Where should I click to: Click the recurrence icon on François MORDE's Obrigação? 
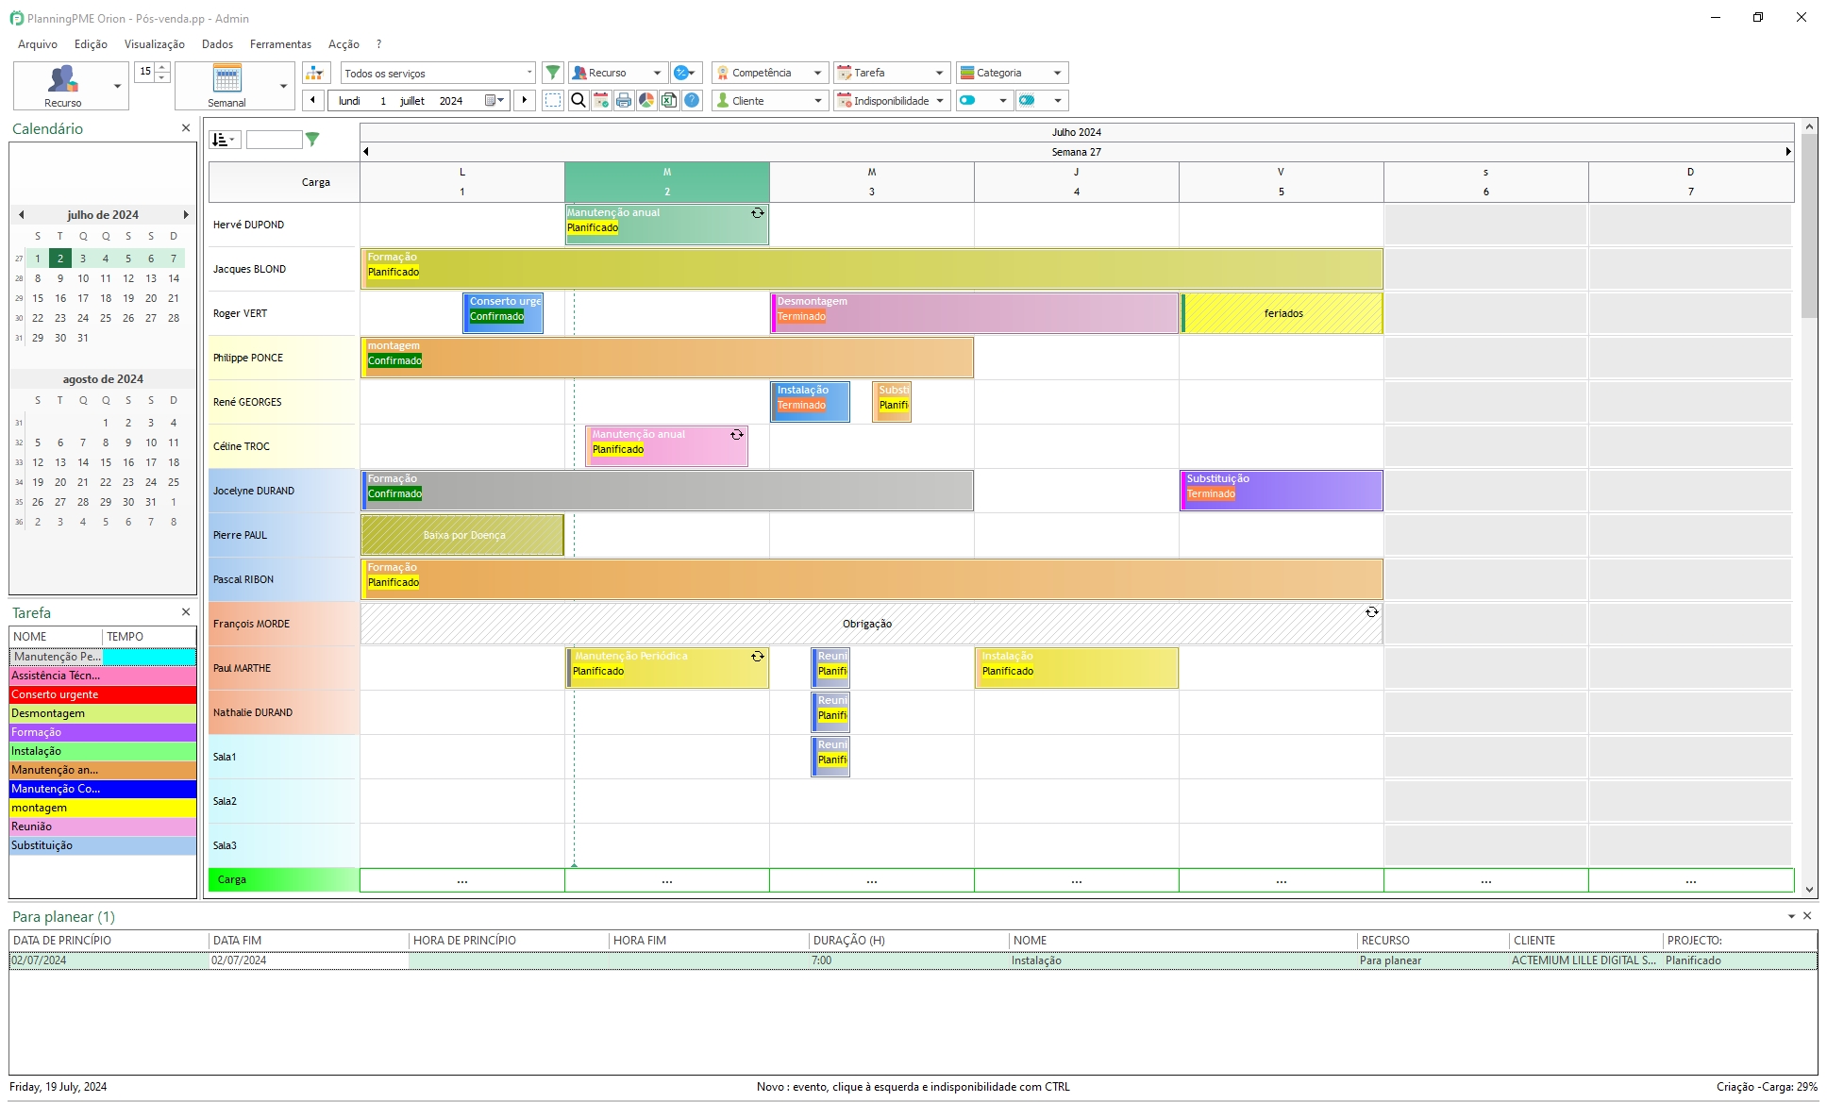[x=1372, y=612]
